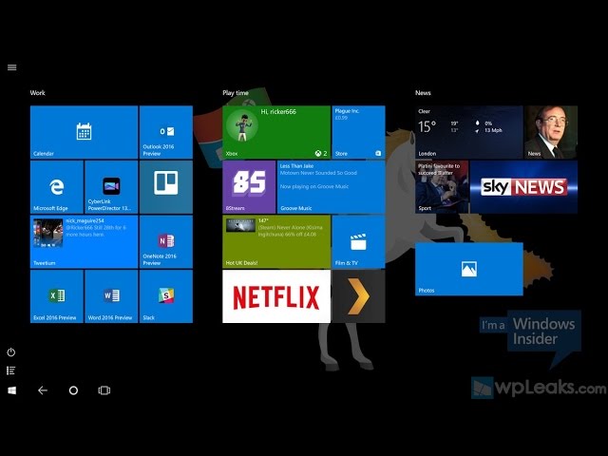Open the London weather tile
This screenshot has height=456, width=608.
[x=468, y=132]
